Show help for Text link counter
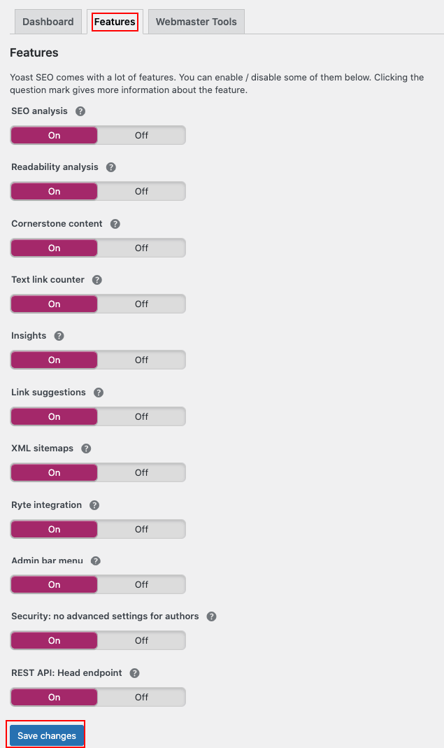The width and height of the screenshot is (444, 748). coord(97,280)
